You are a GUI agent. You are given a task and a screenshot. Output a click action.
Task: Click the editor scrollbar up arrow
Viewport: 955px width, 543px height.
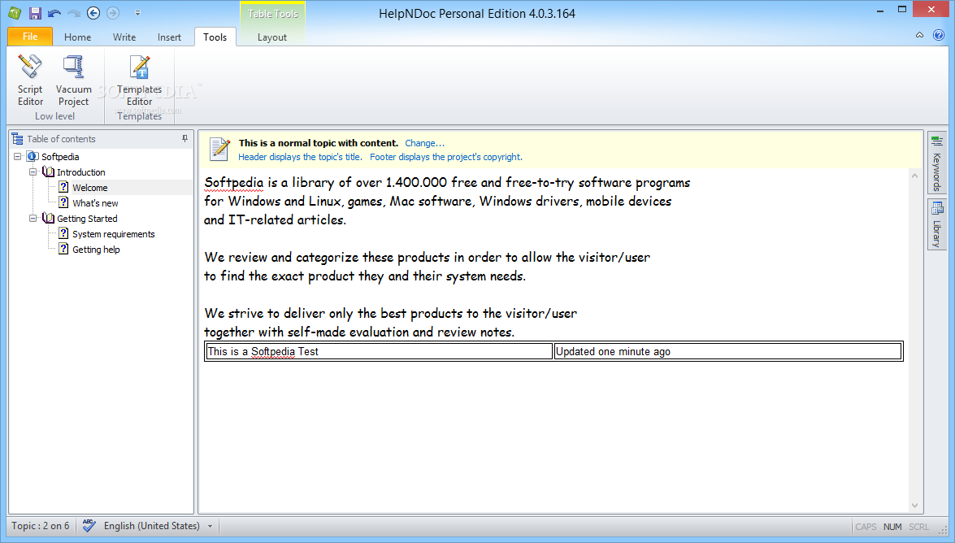click(x=914, y=176)
